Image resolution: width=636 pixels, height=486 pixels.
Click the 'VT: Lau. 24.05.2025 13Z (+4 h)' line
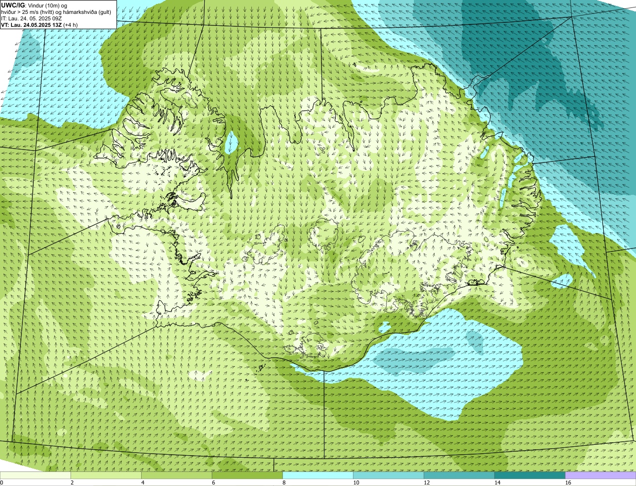pyautogui.click(x=39, y=25)
